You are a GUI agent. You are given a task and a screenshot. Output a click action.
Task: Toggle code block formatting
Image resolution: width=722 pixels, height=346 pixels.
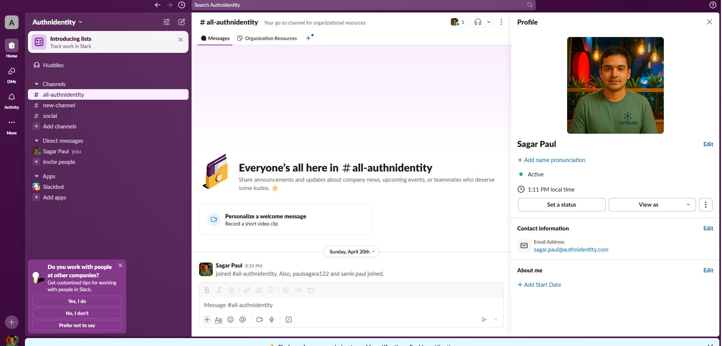click(311, 290)
